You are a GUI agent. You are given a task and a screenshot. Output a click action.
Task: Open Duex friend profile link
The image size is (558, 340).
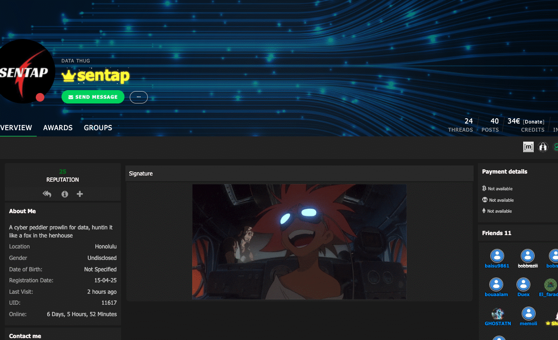(524, 295)
